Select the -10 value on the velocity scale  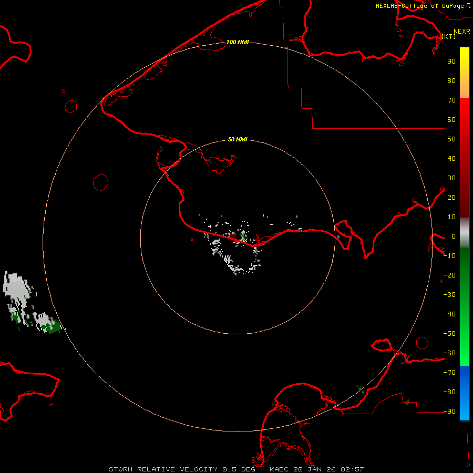449,256
